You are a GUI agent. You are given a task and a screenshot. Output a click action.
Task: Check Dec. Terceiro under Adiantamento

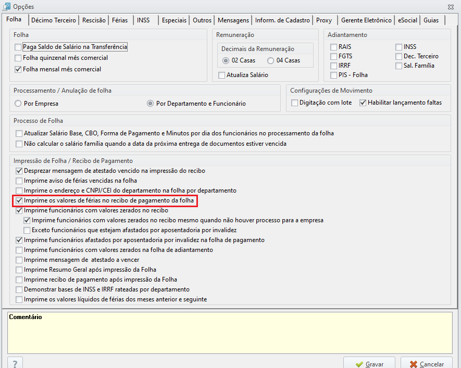click(x=398, y=56)
